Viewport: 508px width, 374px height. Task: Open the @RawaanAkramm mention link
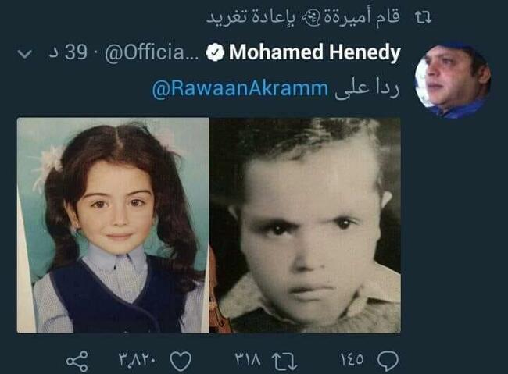point(240,88)
